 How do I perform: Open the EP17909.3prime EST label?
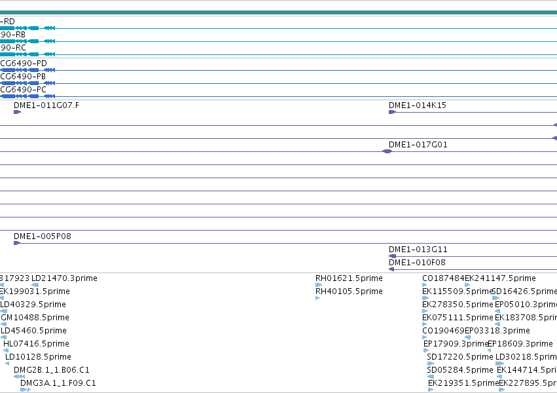(x=456, y=345)
